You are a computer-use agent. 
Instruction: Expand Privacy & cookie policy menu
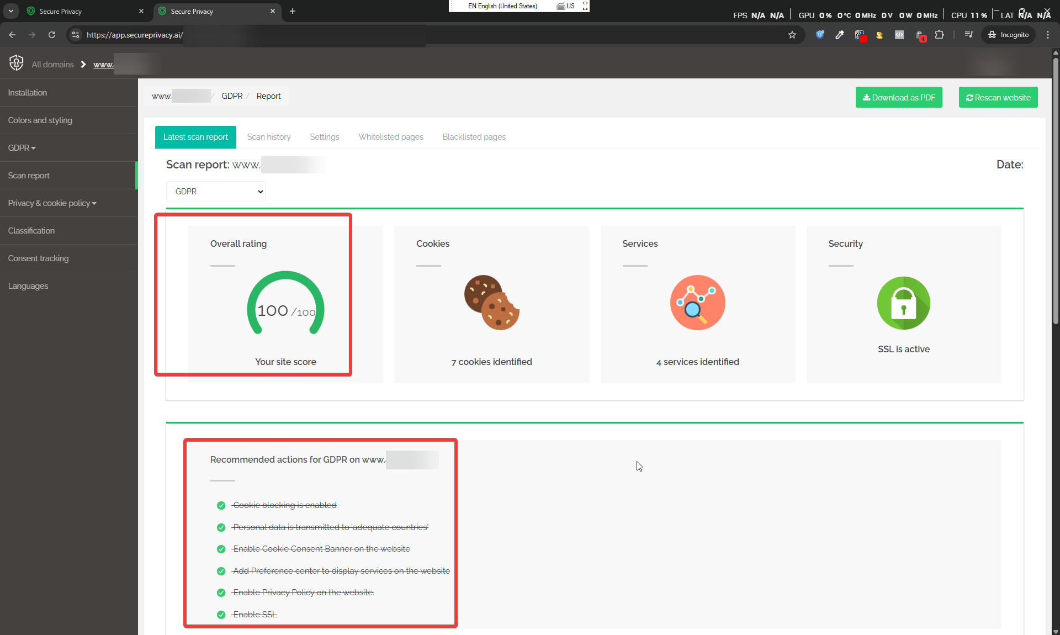pos(52,203)
